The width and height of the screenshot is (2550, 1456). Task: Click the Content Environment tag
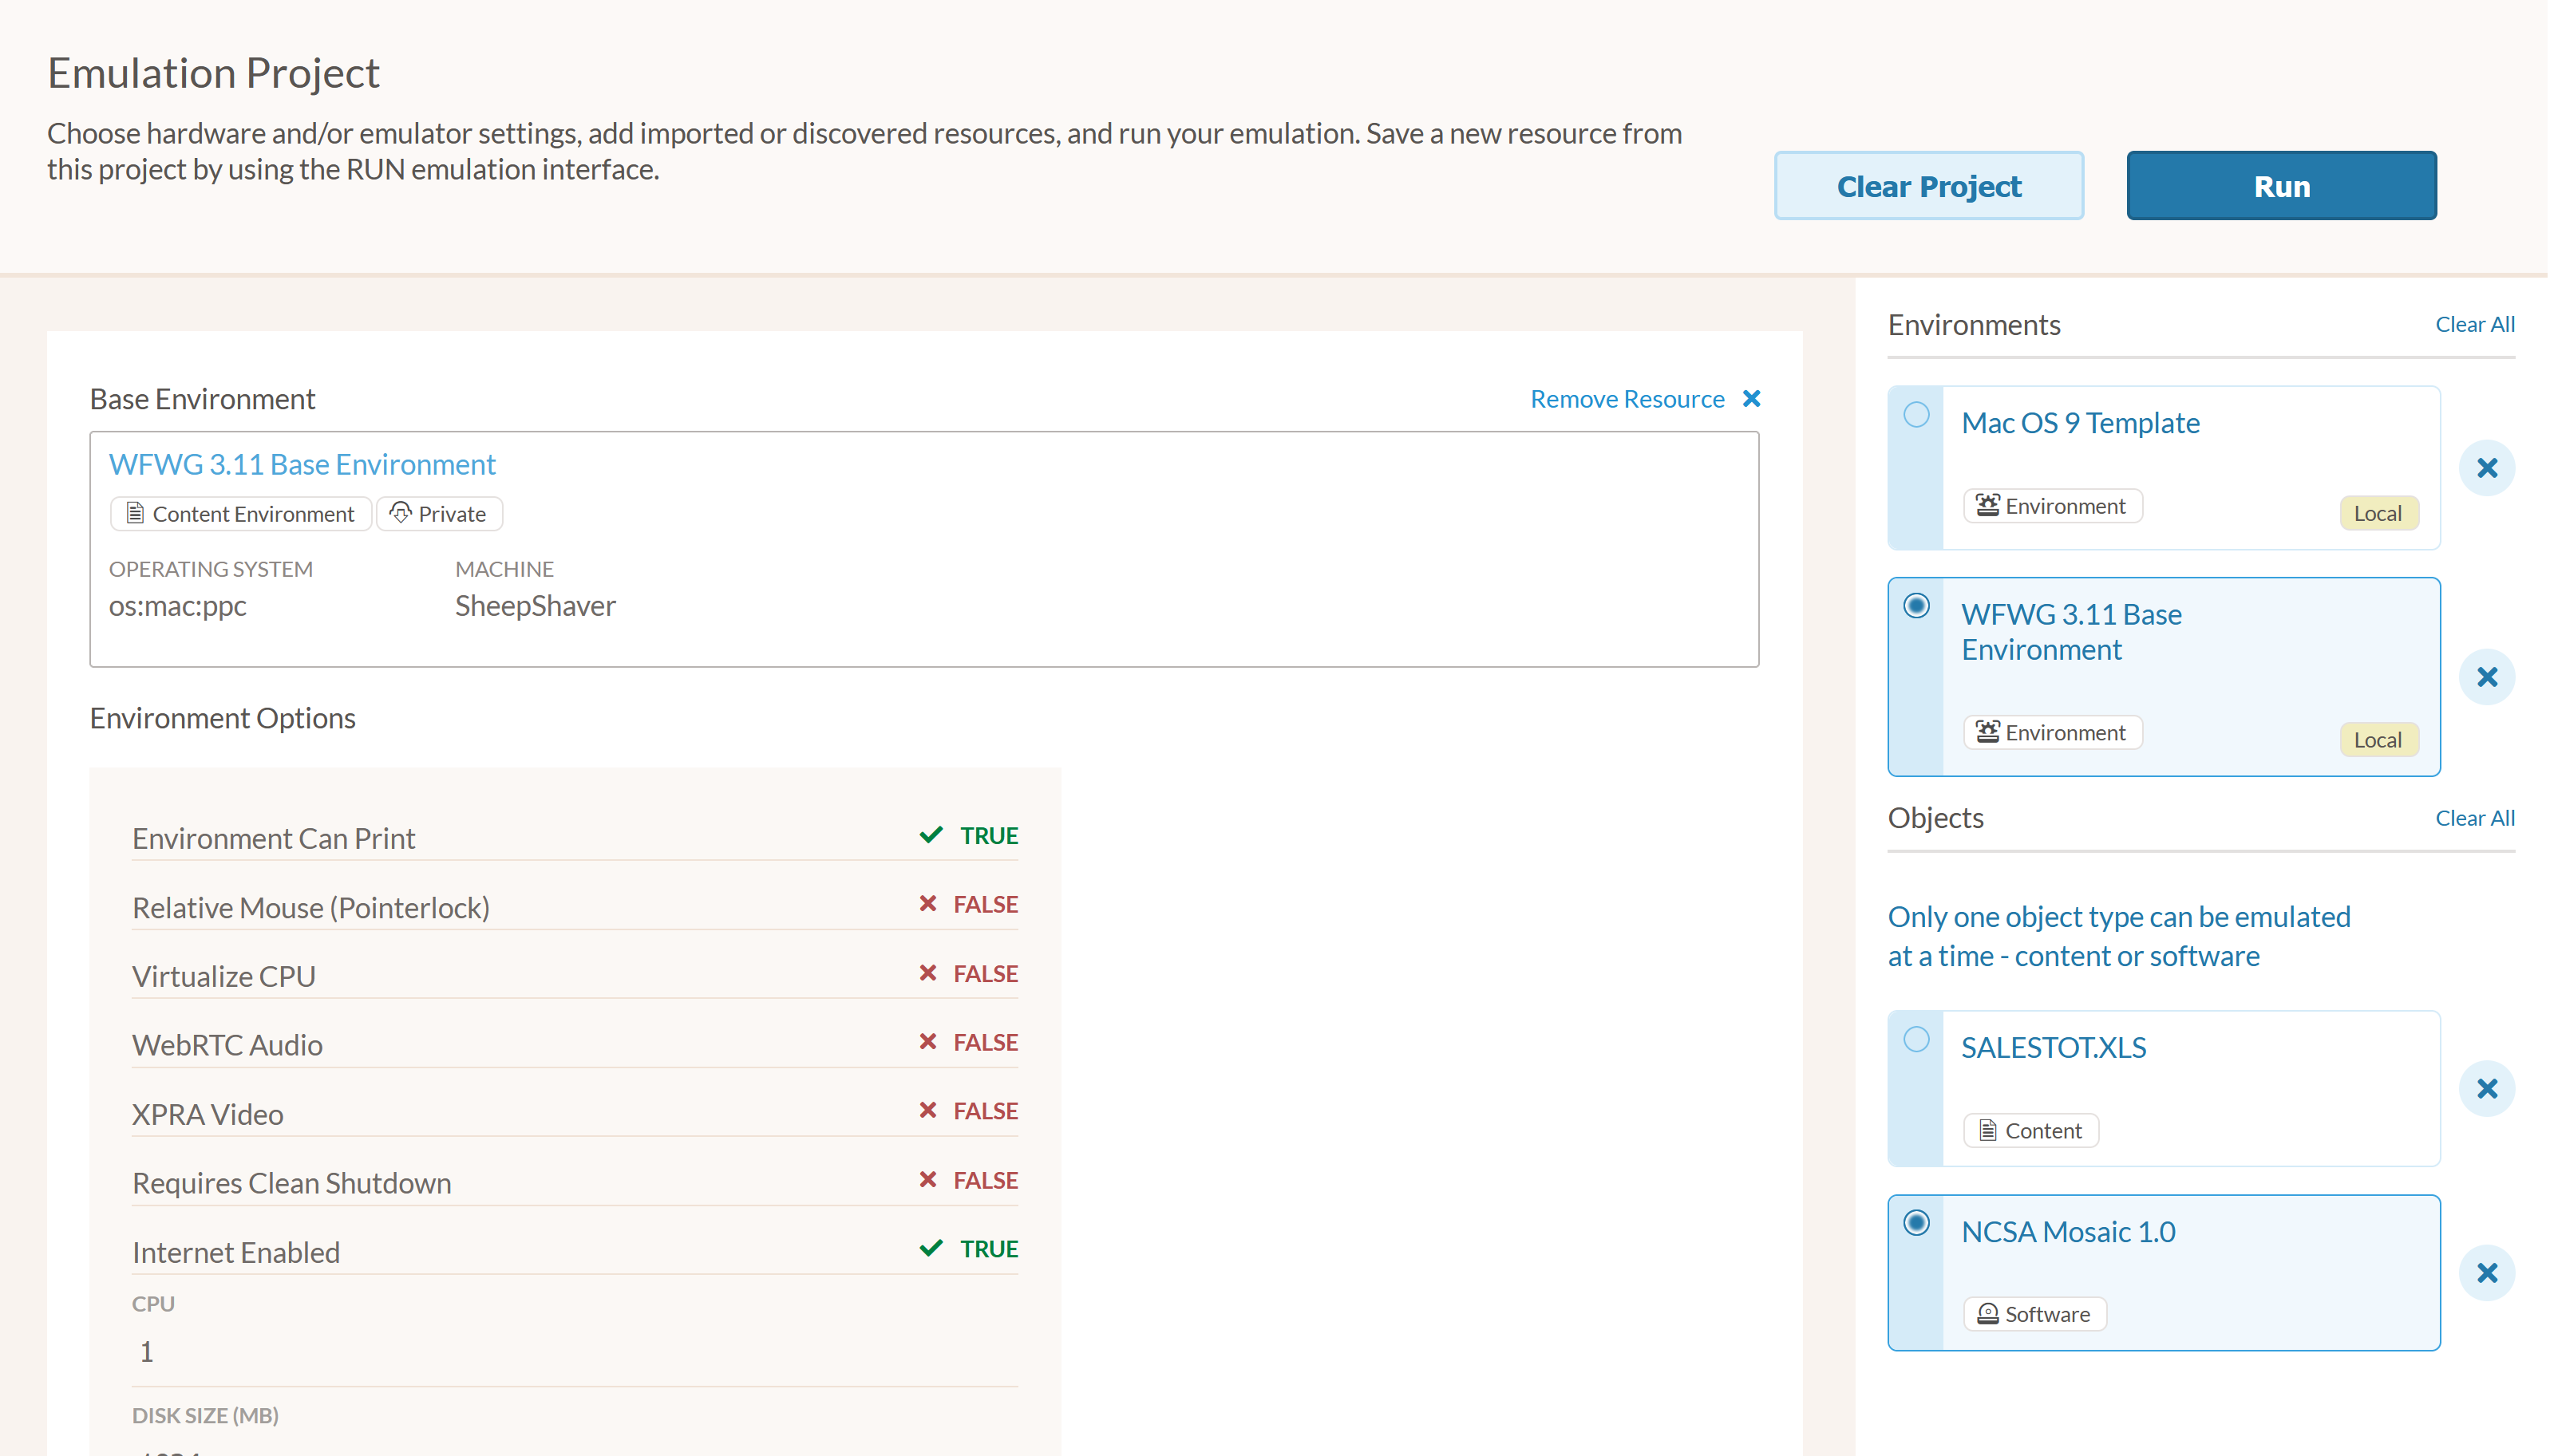click(x=241, y=514)
